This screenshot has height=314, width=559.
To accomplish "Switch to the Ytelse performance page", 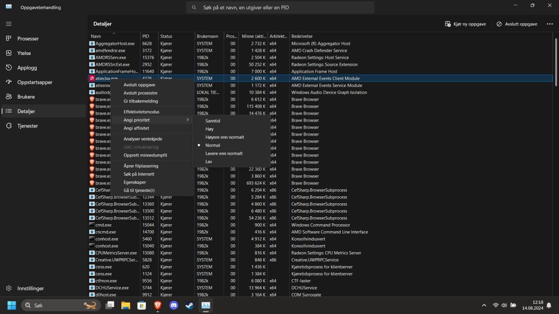I will coord(24,53).
